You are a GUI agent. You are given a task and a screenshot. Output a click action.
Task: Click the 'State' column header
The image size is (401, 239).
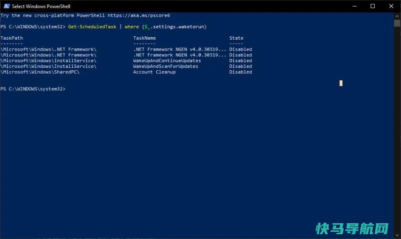[x=236, y=38]
